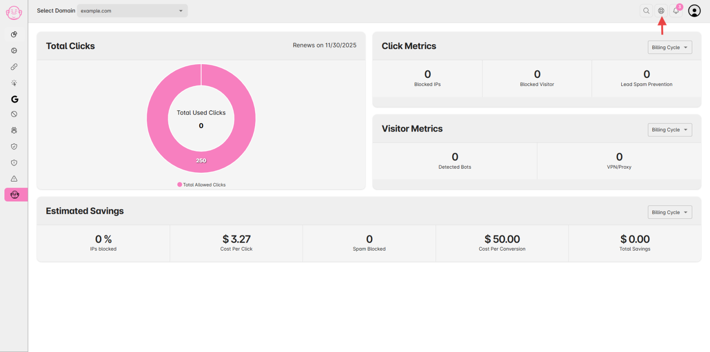710x352 pixels.
Task: Open the warning triangle sidebar icon
Action: [14, 179]
